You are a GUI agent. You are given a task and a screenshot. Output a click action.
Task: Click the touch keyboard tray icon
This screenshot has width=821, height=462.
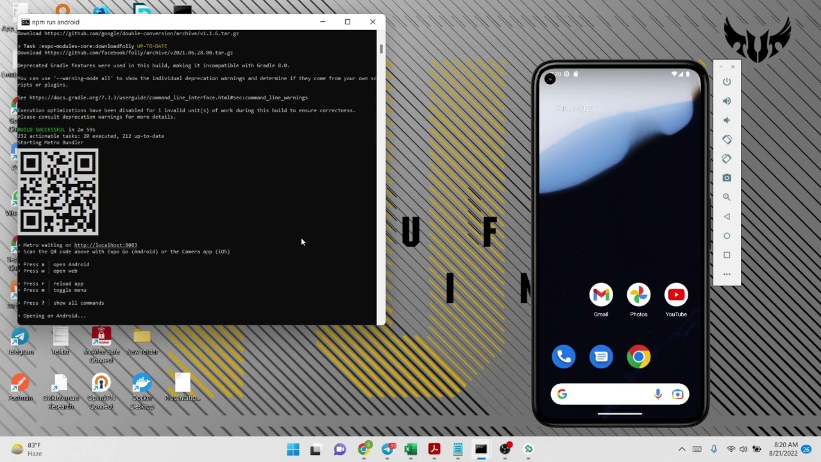[697, 449]
